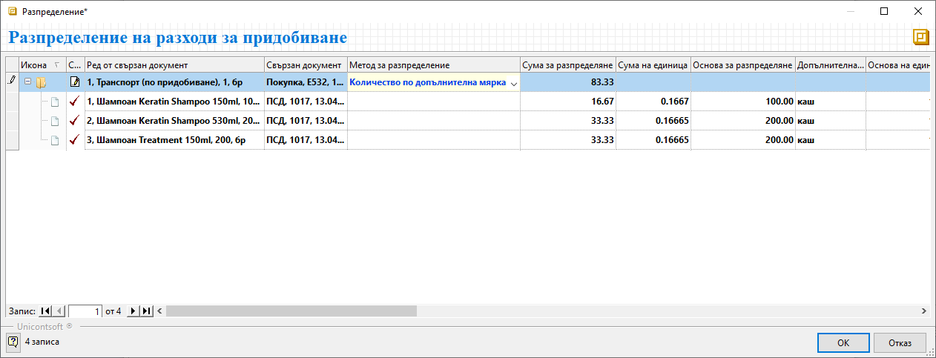This screenshot has width=936, height=358.
Task: Click the folder icon in Транспорт row
Action: point(42,82)
